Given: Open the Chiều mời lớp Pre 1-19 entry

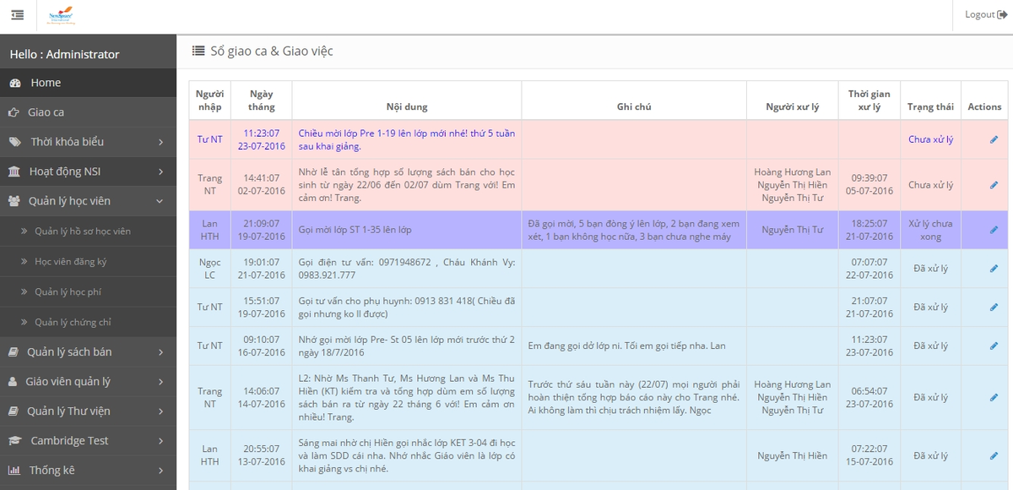Looking at the screenshot, I should 407,139.
